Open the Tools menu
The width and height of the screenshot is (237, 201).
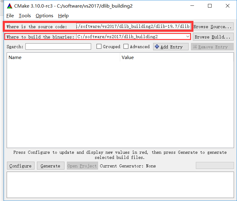tap(25, 16)
